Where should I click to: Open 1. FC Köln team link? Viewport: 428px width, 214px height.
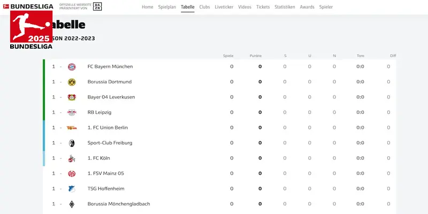click(98, 158)
